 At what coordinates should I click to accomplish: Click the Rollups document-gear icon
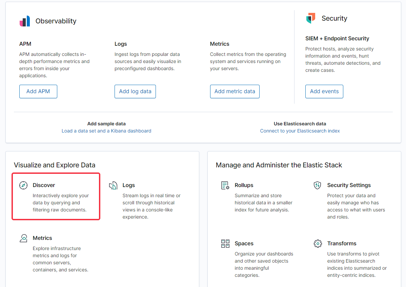point(225,185)
